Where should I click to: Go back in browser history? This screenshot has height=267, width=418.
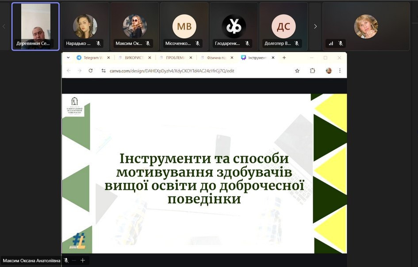tap(69, 71)
